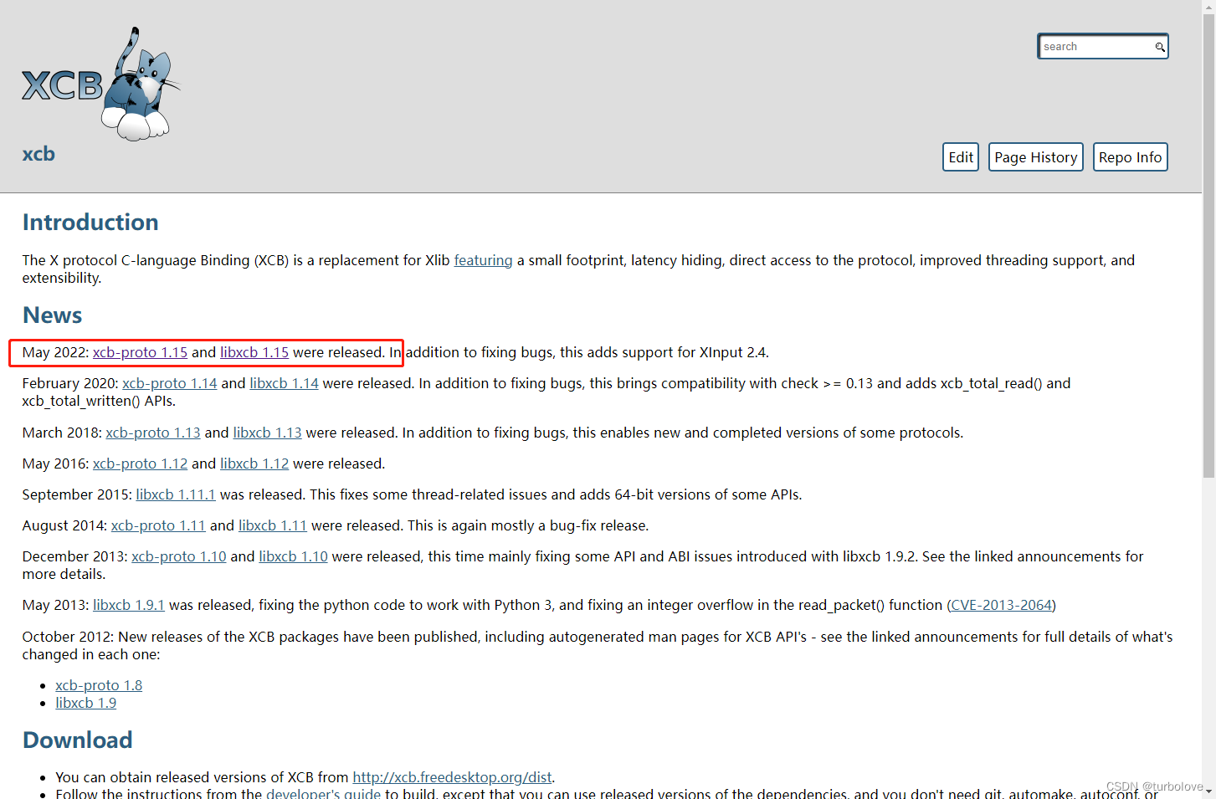Visit http://xcb.freedesktop.org/dist download link
This screenshot has height=799, width=1216.
pos(452,777)
